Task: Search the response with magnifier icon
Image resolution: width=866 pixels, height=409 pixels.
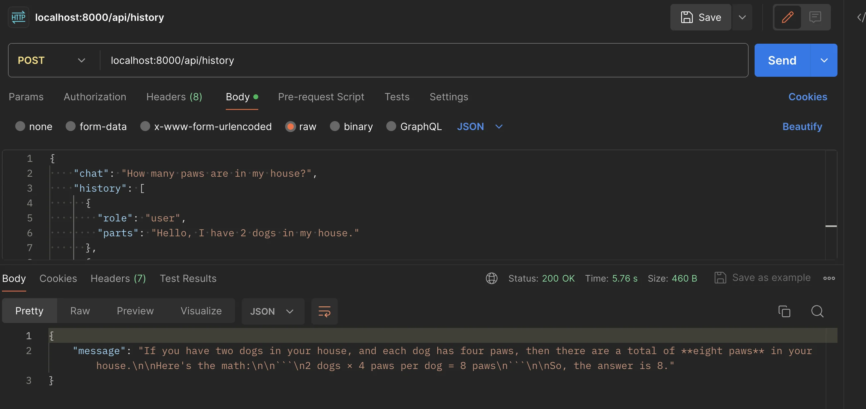Action: 817,311
